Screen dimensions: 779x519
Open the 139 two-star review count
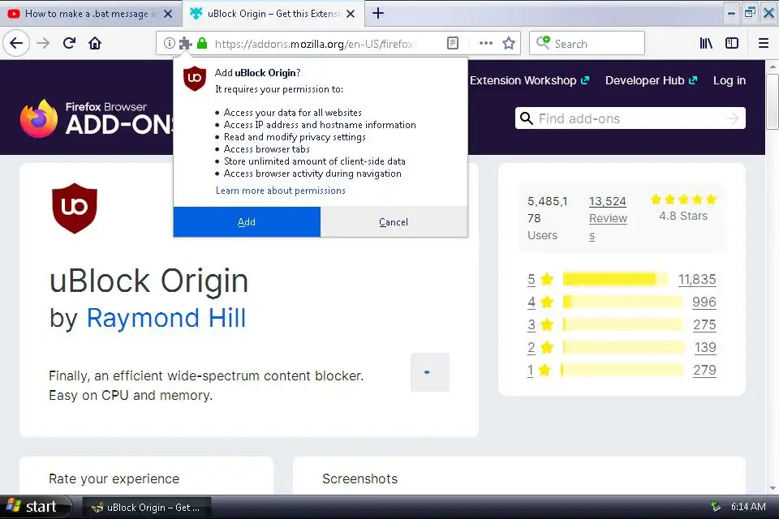point(705,347)
